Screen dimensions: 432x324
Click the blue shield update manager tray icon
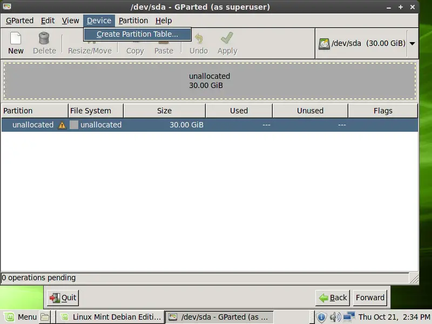tap(321, 317)
